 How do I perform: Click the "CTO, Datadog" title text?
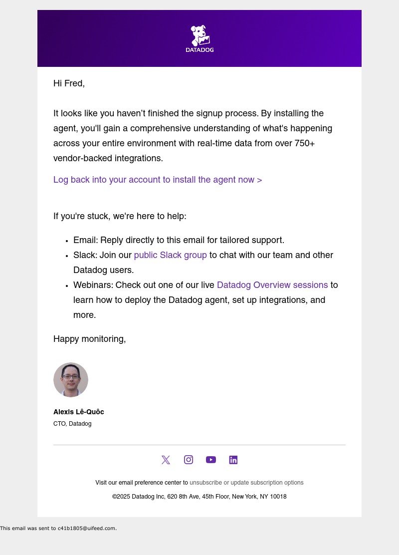pyautogui.click(x=72, y=424)
